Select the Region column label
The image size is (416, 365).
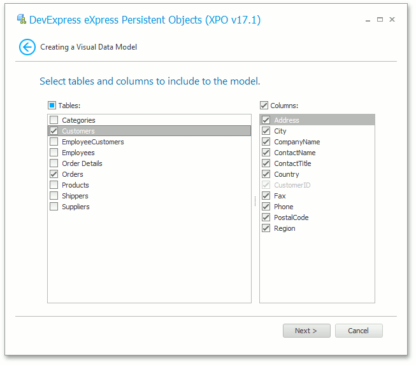click(x=284, y=228)
